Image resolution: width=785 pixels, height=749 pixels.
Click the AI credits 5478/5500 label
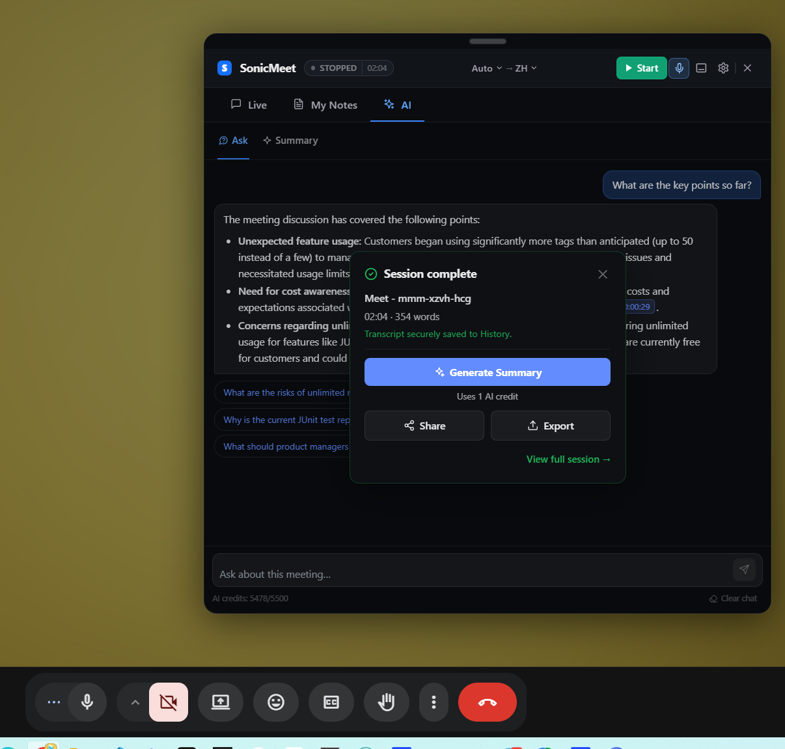click(x=251, y=599)
